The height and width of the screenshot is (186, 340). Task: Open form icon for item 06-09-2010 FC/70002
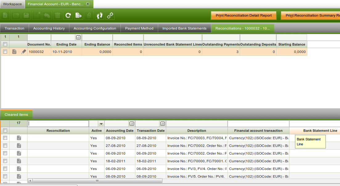point(19,153)
